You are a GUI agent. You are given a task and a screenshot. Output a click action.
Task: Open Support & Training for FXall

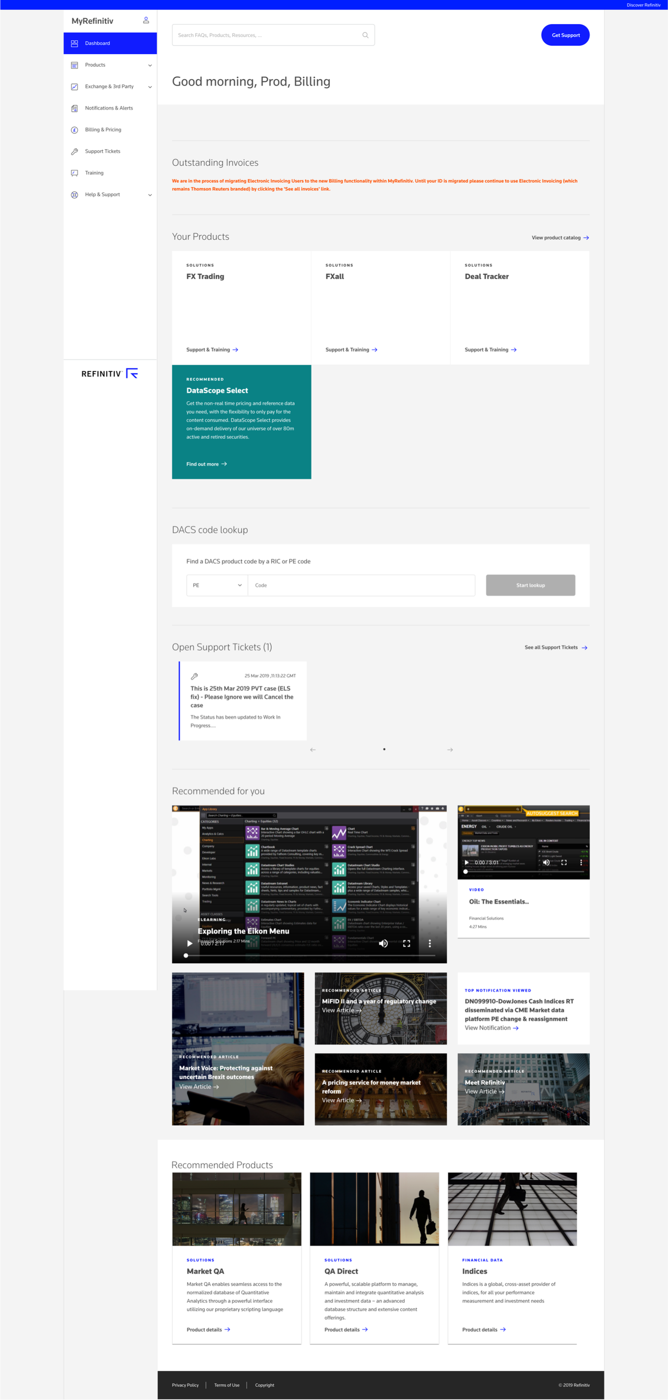351,350
